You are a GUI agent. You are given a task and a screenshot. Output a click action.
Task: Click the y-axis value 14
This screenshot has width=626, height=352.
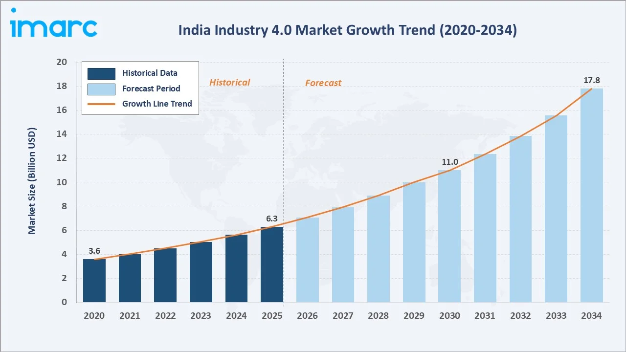click(62, 134)
